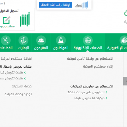Open إلغاء مستخدم المركبة link
This screenshot has height=127, width=127.
click(98, 67)
